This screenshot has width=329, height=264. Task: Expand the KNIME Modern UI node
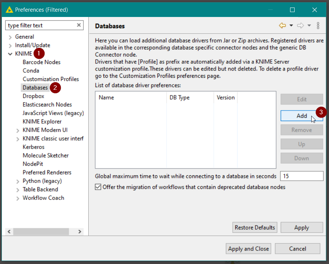point(18,130)
